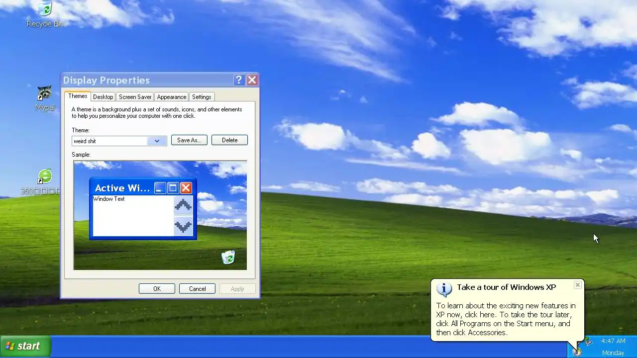Open the Start menu

(x=25, y=347)
